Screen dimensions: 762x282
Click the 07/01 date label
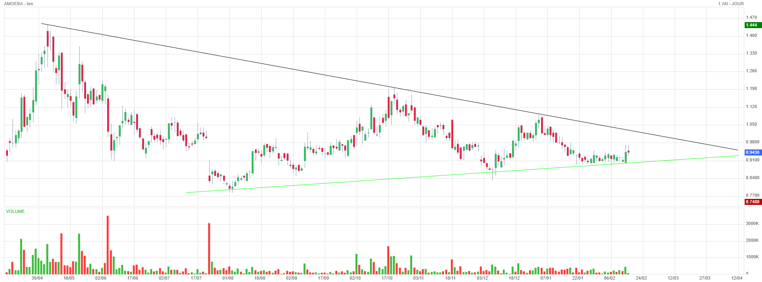click(546, 278)
